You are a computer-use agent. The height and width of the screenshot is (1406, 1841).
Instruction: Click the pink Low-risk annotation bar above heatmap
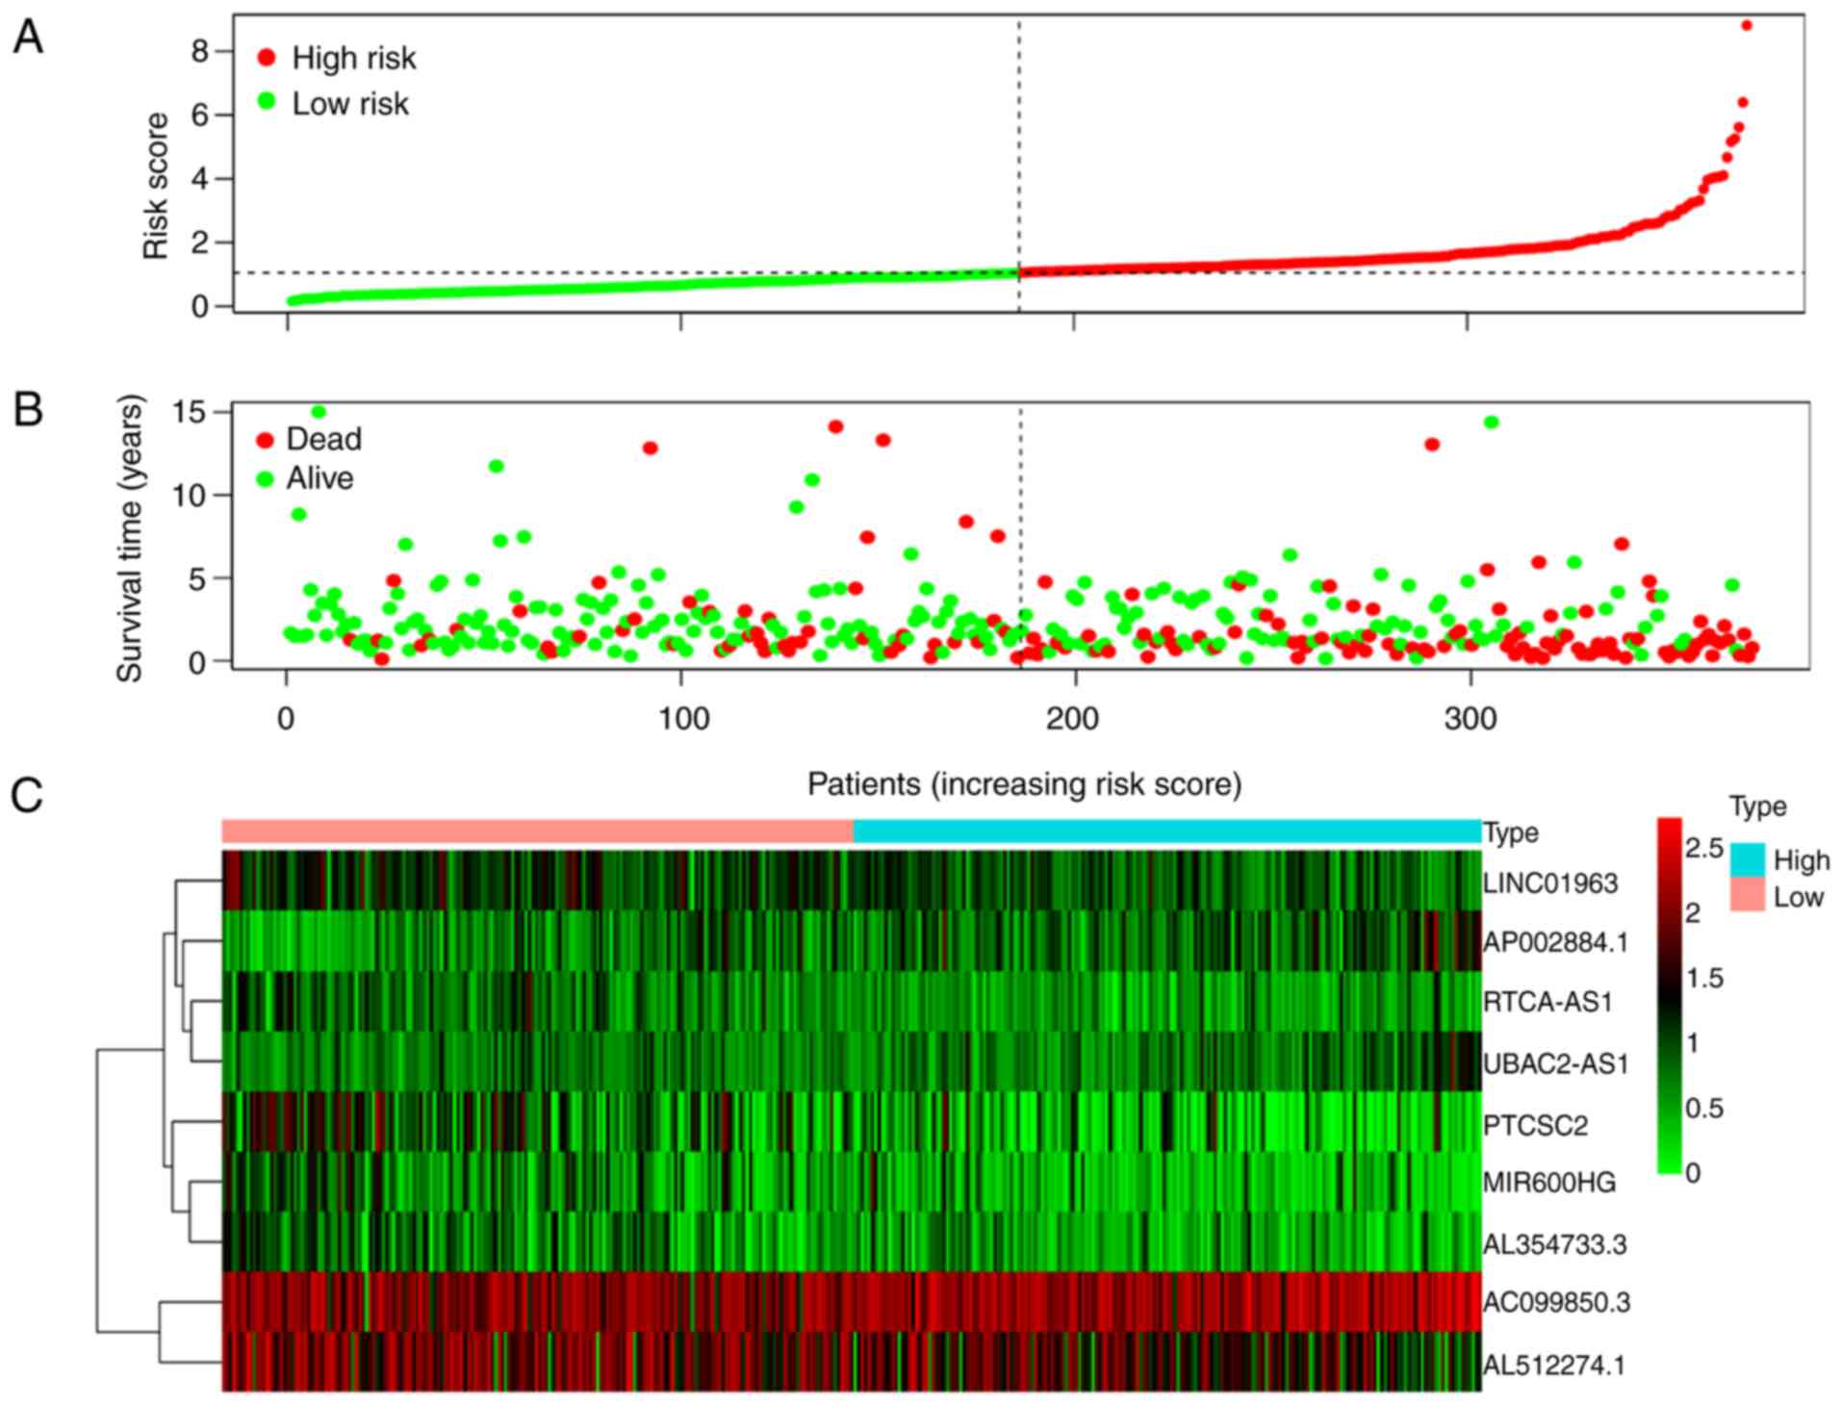click(x=537, y=831)
